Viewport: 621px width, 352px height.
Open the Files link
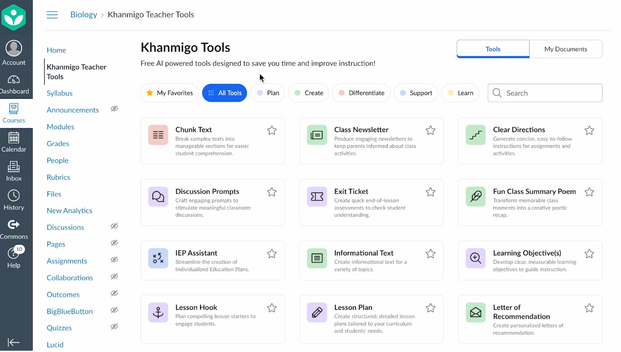pyautogui.click(x=54, y=194)
